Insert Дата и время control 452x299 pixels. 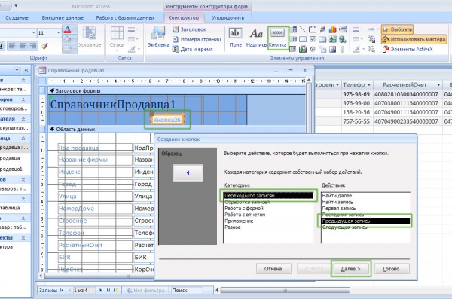coord(193,49)
